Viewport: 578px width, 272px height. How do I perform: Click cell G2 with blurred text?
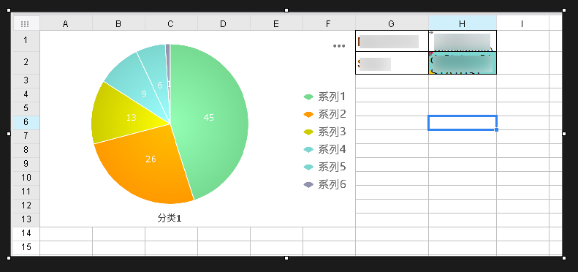coord(392,63)
